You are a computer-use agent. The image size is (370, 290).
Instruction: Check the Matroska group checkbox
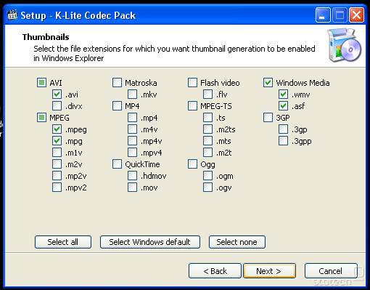(x=117, y=83)
